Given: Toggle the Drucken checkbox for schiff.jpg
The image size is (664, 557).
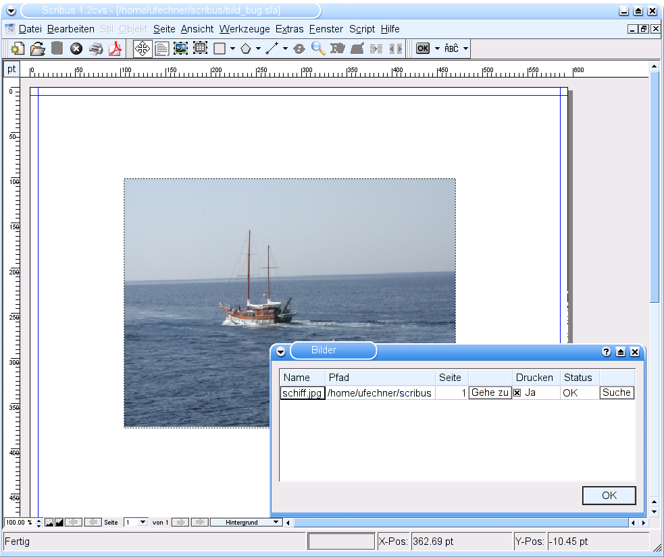Looking at the screenshot, I should (x=517, y=393).
